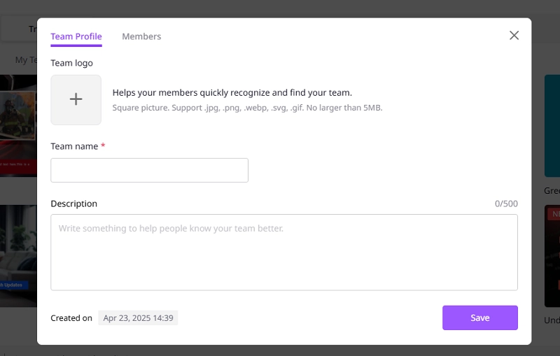Click the 'Helps your members' helper text

coord(232,92)
